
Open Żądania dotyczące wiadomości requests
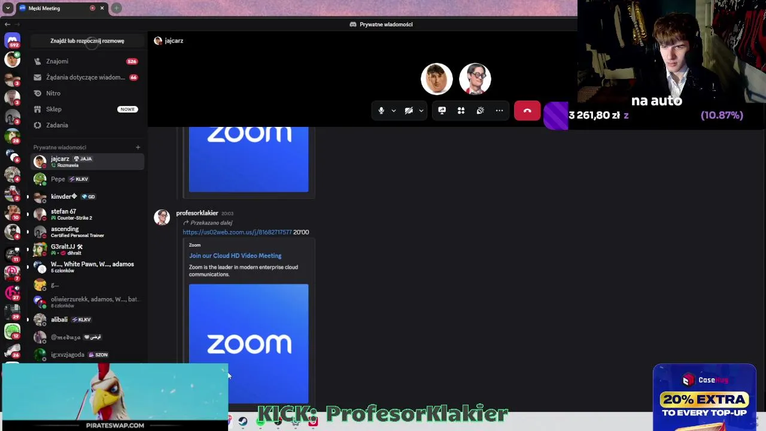[x=86, y=77]
